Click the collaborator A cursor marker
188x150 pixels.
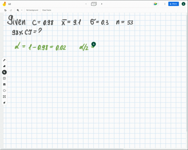click(94, 44)
